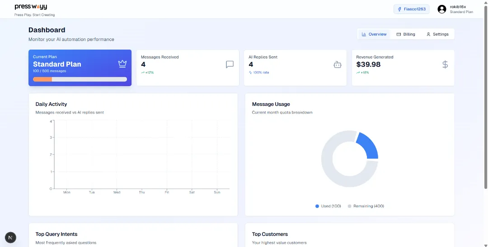Click the Daily Activity heading
This screenshot has height=247, width=488.
51,104
